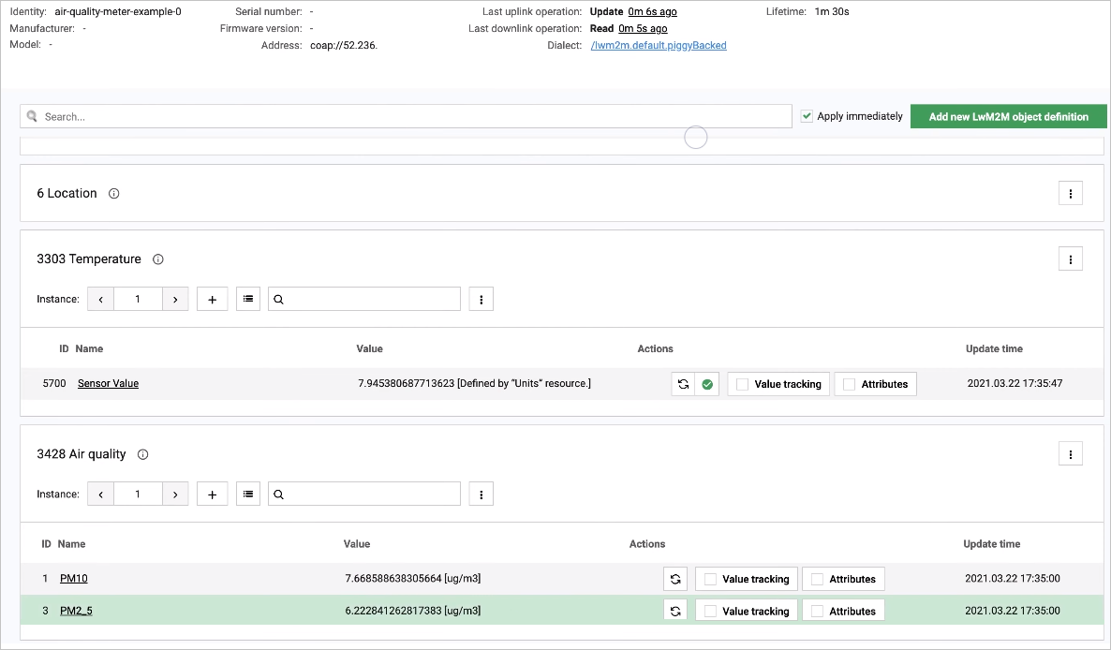Refresh the Sensor Value resource
Viewport: 1111px width, 650px height.
[683, 384]
